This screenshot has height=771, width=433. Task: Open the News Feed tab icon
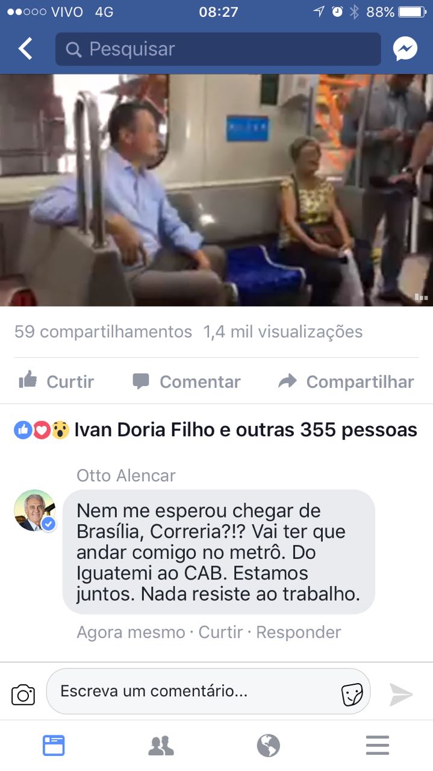point(54,746)
